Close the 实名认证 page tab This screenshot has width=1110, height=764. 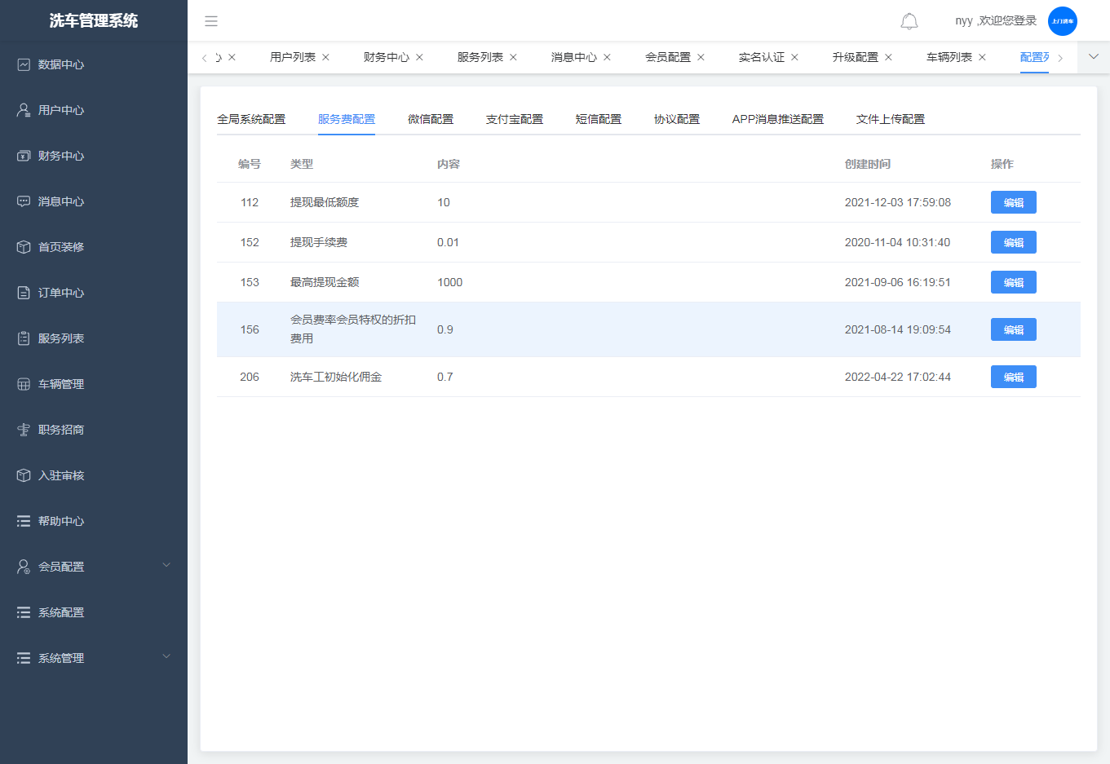tap(794, 57)
